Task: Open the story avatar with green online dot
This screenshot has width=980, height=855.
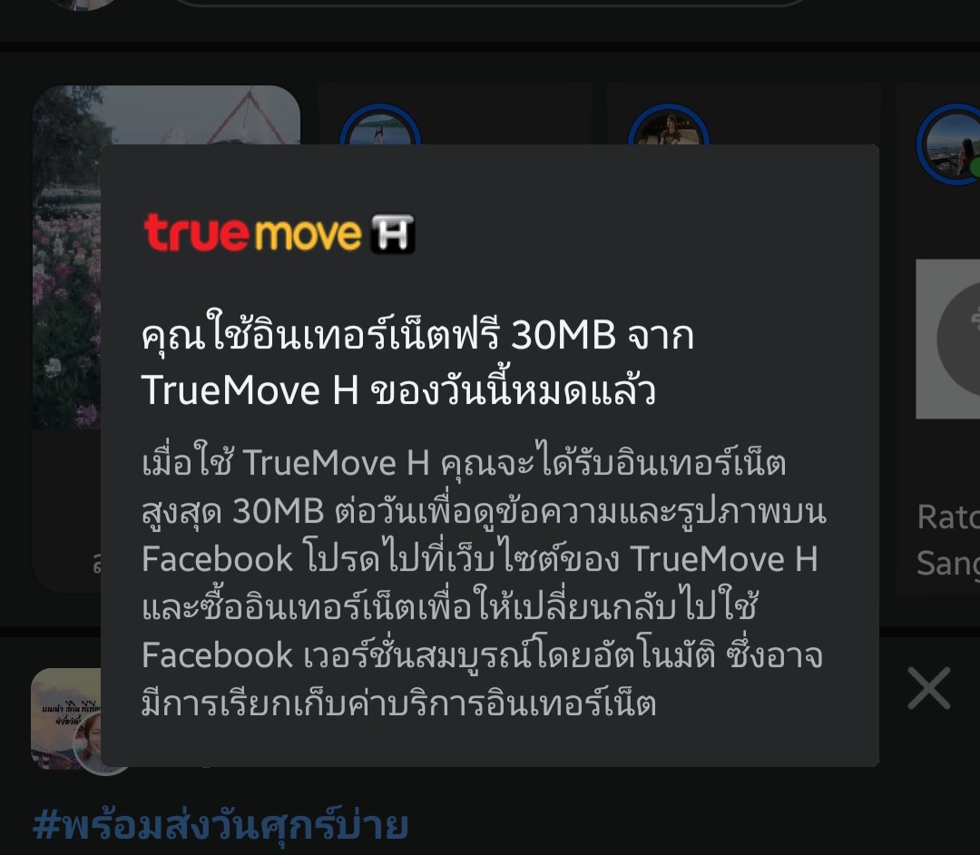Action: [x=950, y=144]
